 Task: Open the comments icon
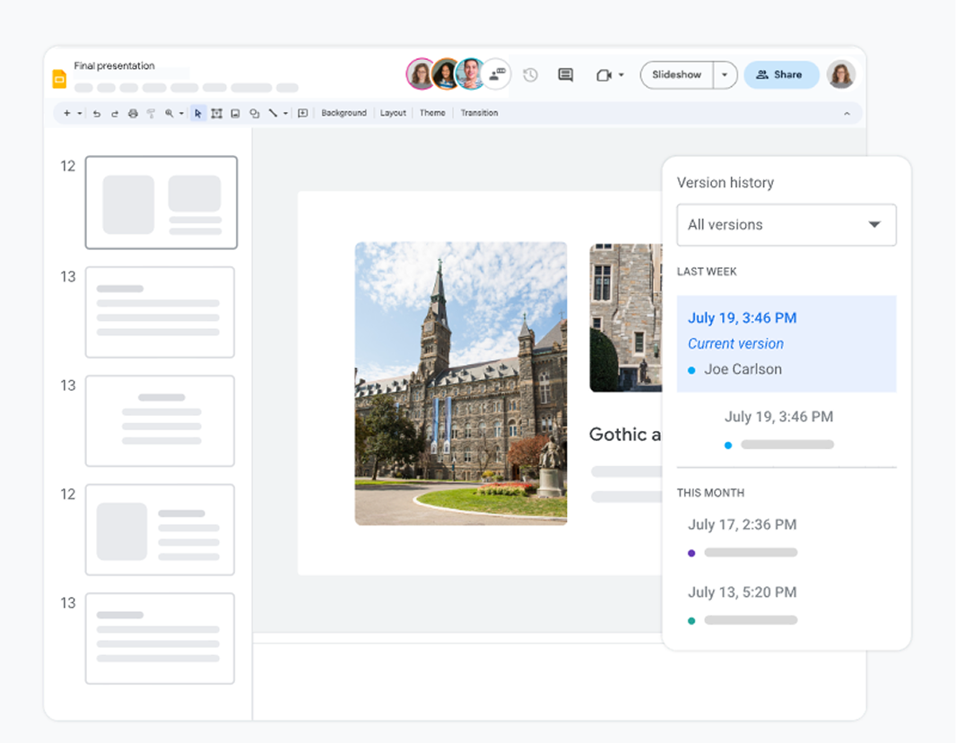565,75
